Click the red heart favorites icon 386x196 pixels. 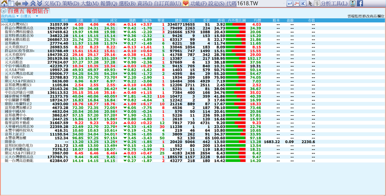pyautogui.click(x=186, y=3)
